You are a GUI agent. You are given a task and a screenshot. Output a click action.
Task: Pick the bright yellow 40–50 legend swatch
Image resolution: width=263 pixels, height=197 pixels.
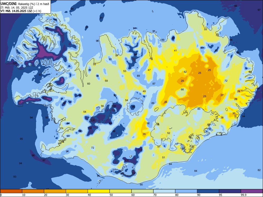[x=99, y=191]
